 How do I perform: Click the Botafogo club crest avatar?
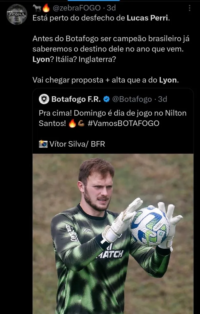point(44,99)
